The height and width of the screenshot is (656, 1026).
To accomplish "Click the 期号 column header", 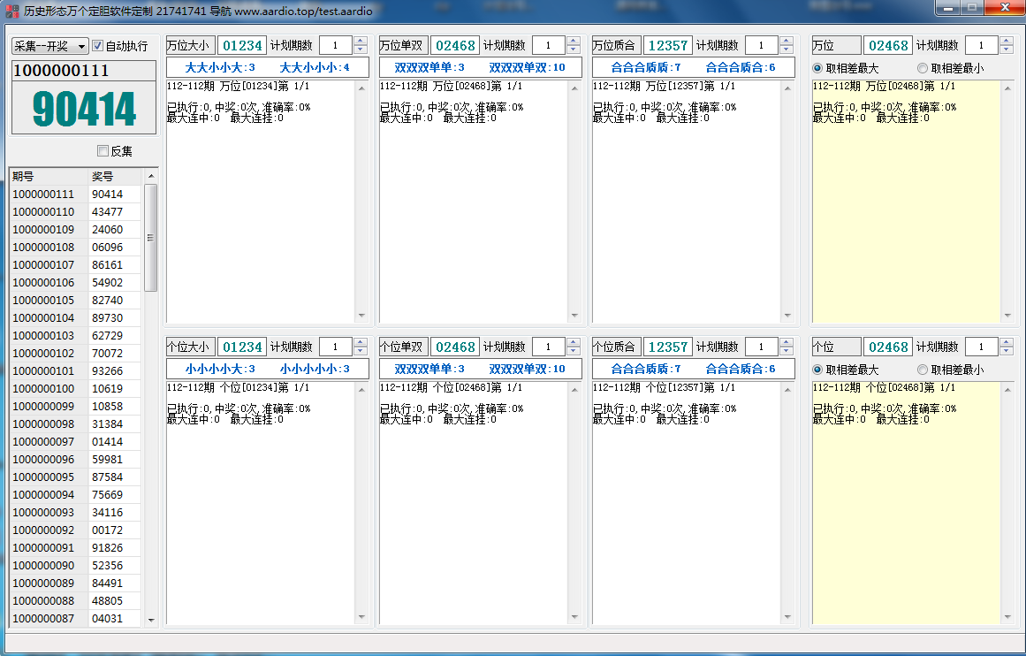I will click(49, 176).
